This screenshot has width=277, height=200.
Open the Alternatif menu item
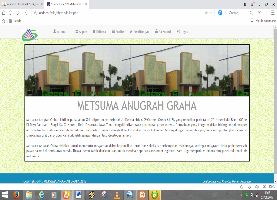pos(61,32)
